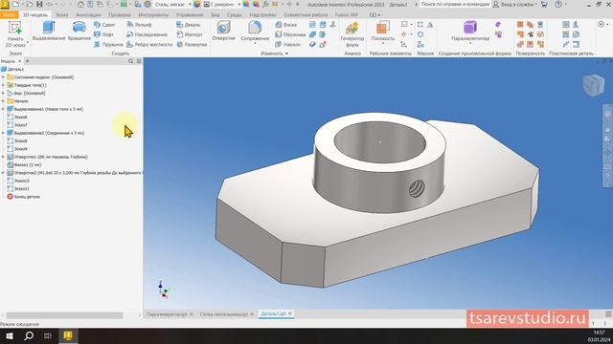This screenshot has height=344, width=613.
Task: Expand the Вид: [Основной] node
Action: (x=3, y=94)
